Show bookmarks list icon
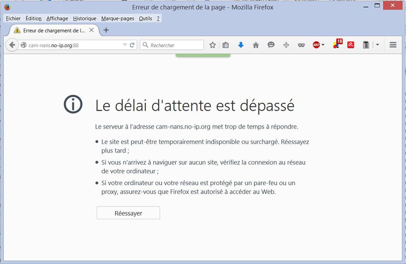Image resolution: width=406 pixels, height=264 pixels. coord(226,45)
